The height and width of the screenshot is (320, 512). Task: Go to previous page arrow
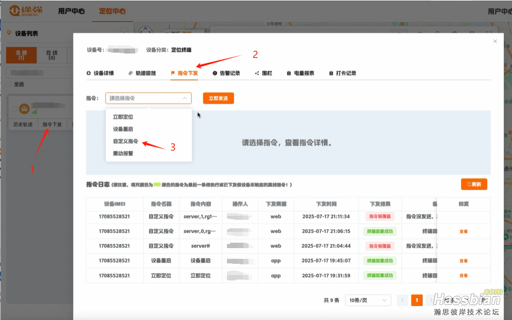pyautogui.click(x=402, y=300)
